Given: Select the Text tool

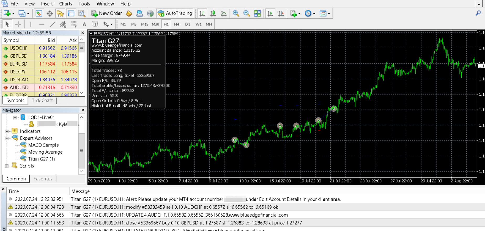Looking at the screenshot, I should tap(84, 24).
